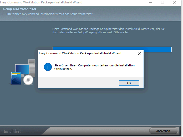Click OK in the restart dialog

(129, 83)
